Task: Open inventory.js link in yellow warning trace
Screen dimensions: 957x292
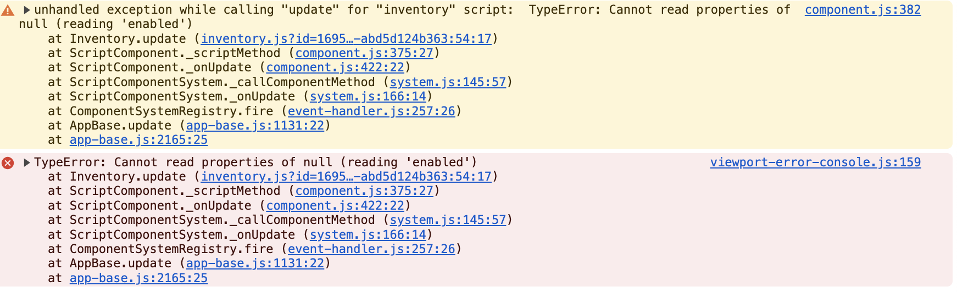Action: click(x=346, y=39)
